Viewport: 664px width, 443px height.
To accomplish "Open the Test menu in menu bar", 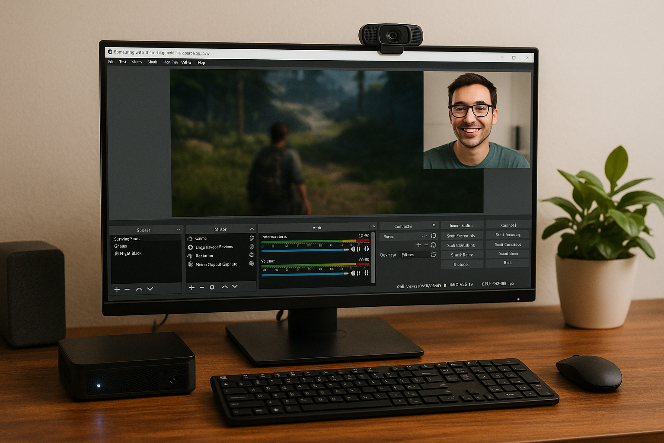I will (123, 62).
